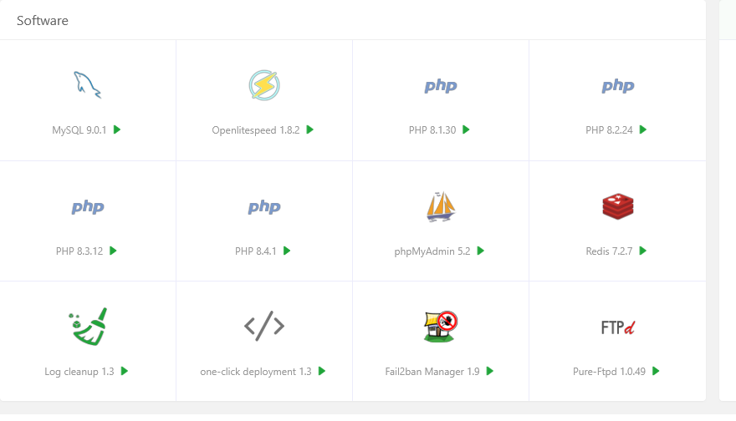Open the one-click deployment 1.3 label
The height and width of the screenshot is (421, 736).
256,372
